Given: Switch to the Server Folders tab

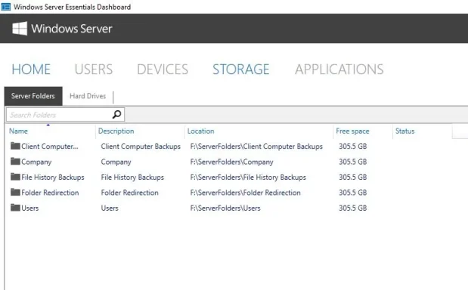Looking at the screenshot, I should (x=33, y=96).
